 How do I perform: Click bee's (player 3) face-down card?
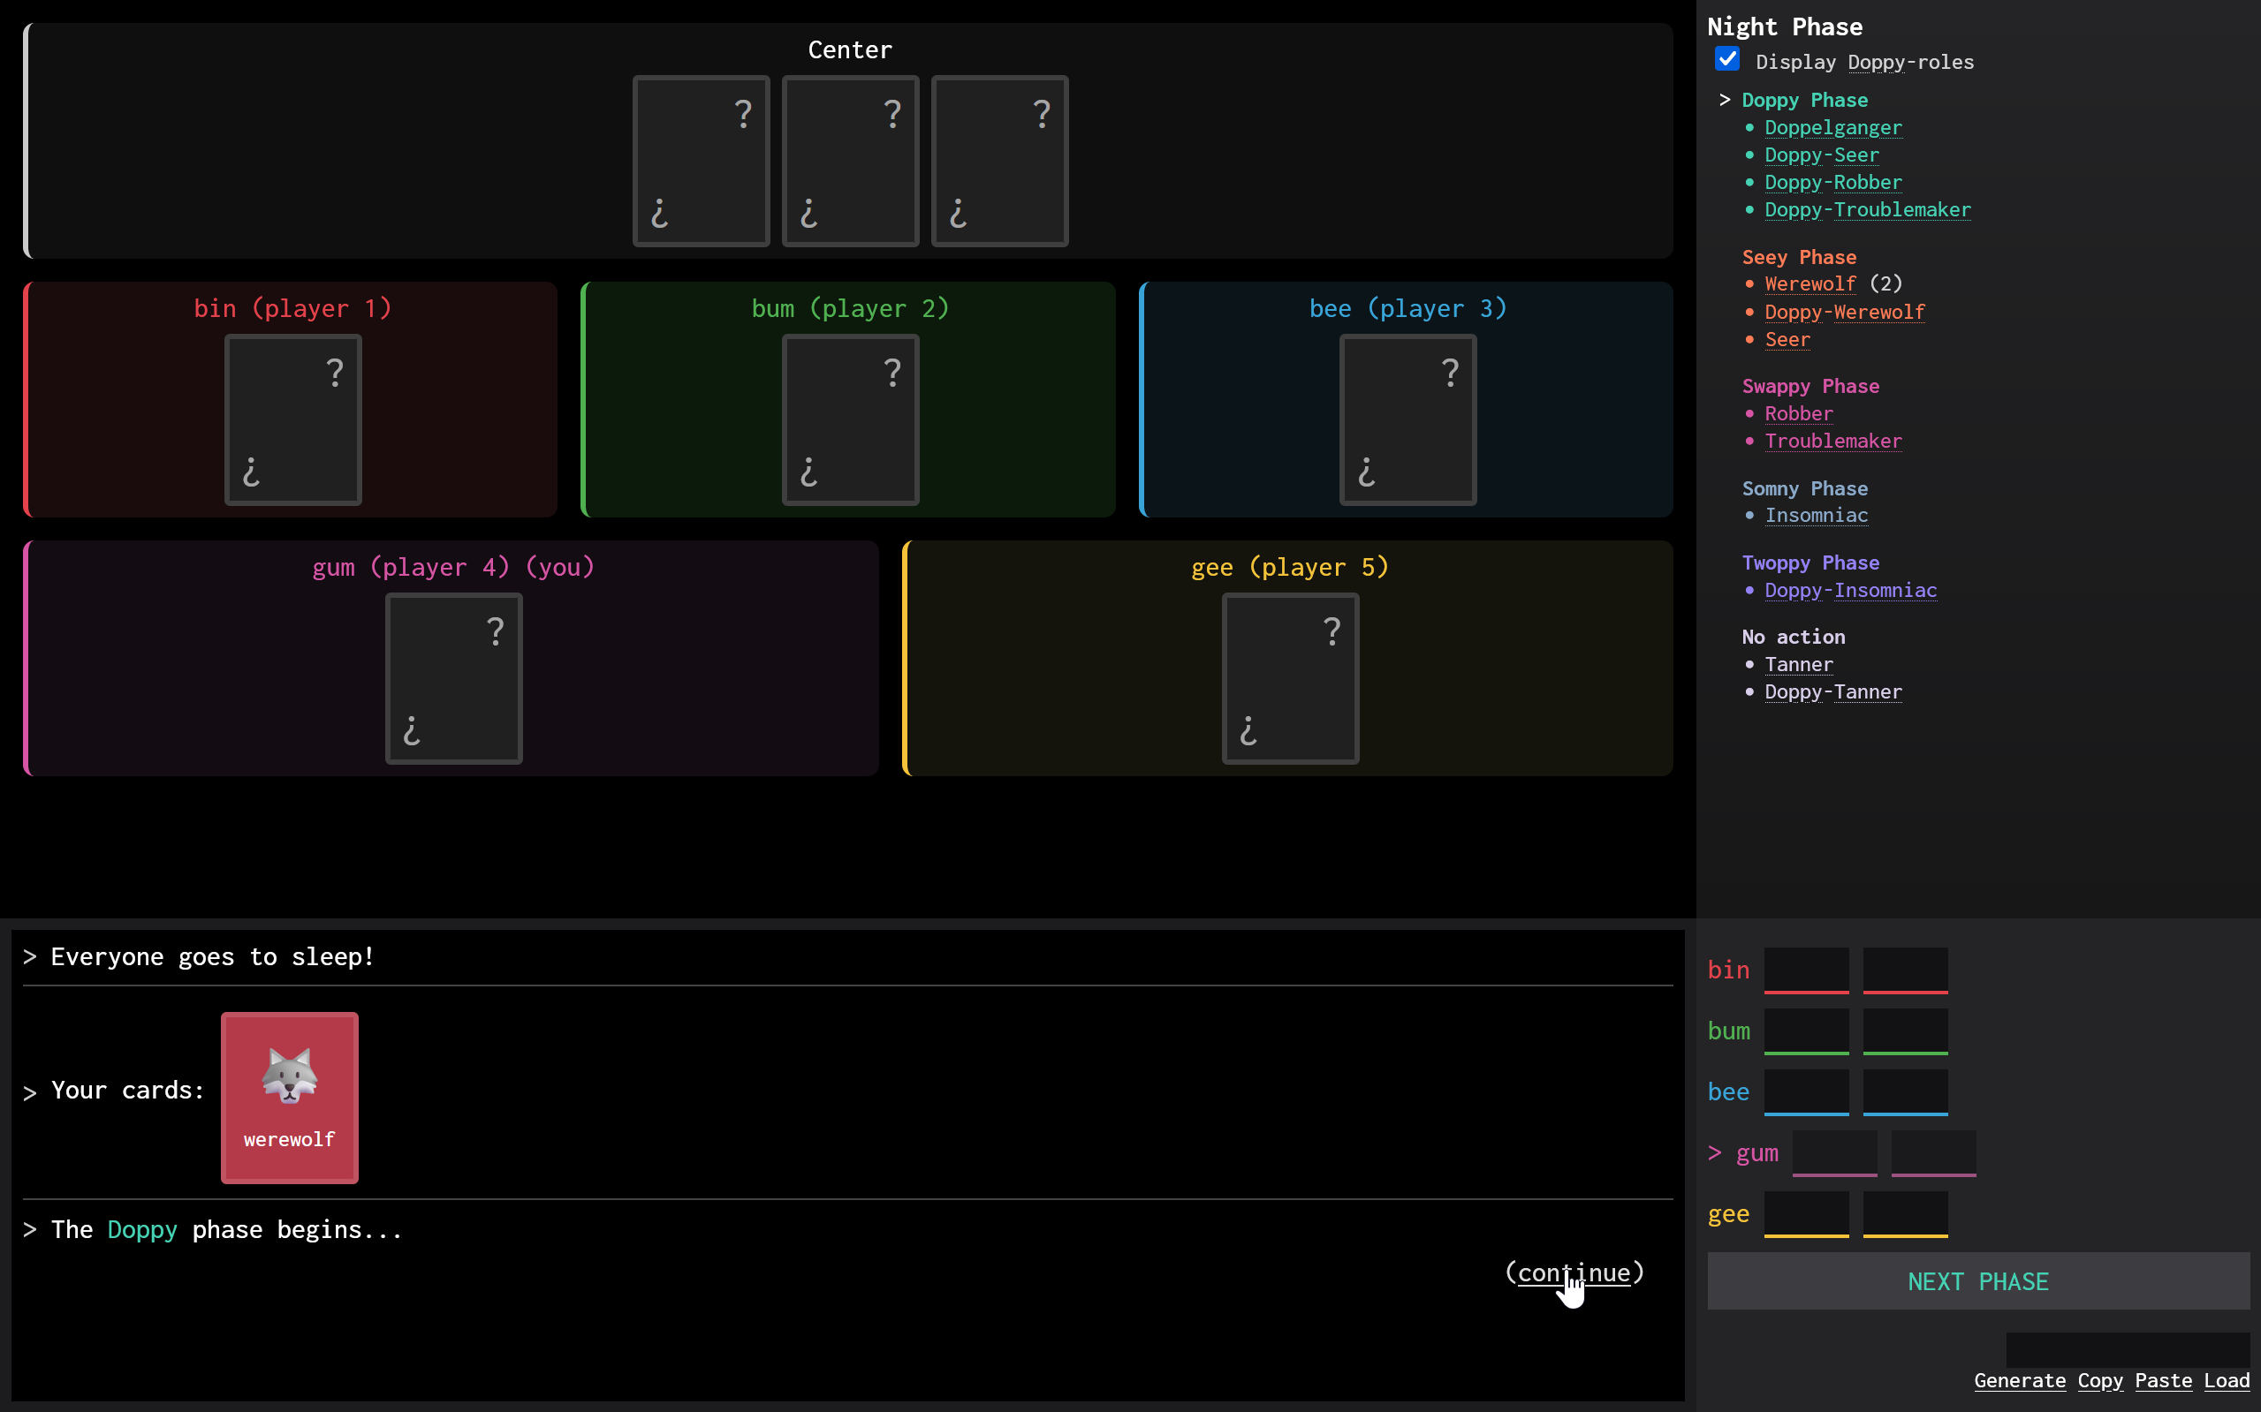[x=1408, y=419]
